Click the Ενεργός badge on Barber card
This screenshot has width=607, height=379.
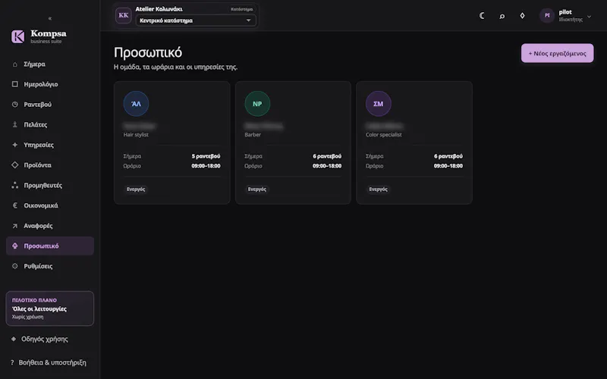(x=257, y=189)
